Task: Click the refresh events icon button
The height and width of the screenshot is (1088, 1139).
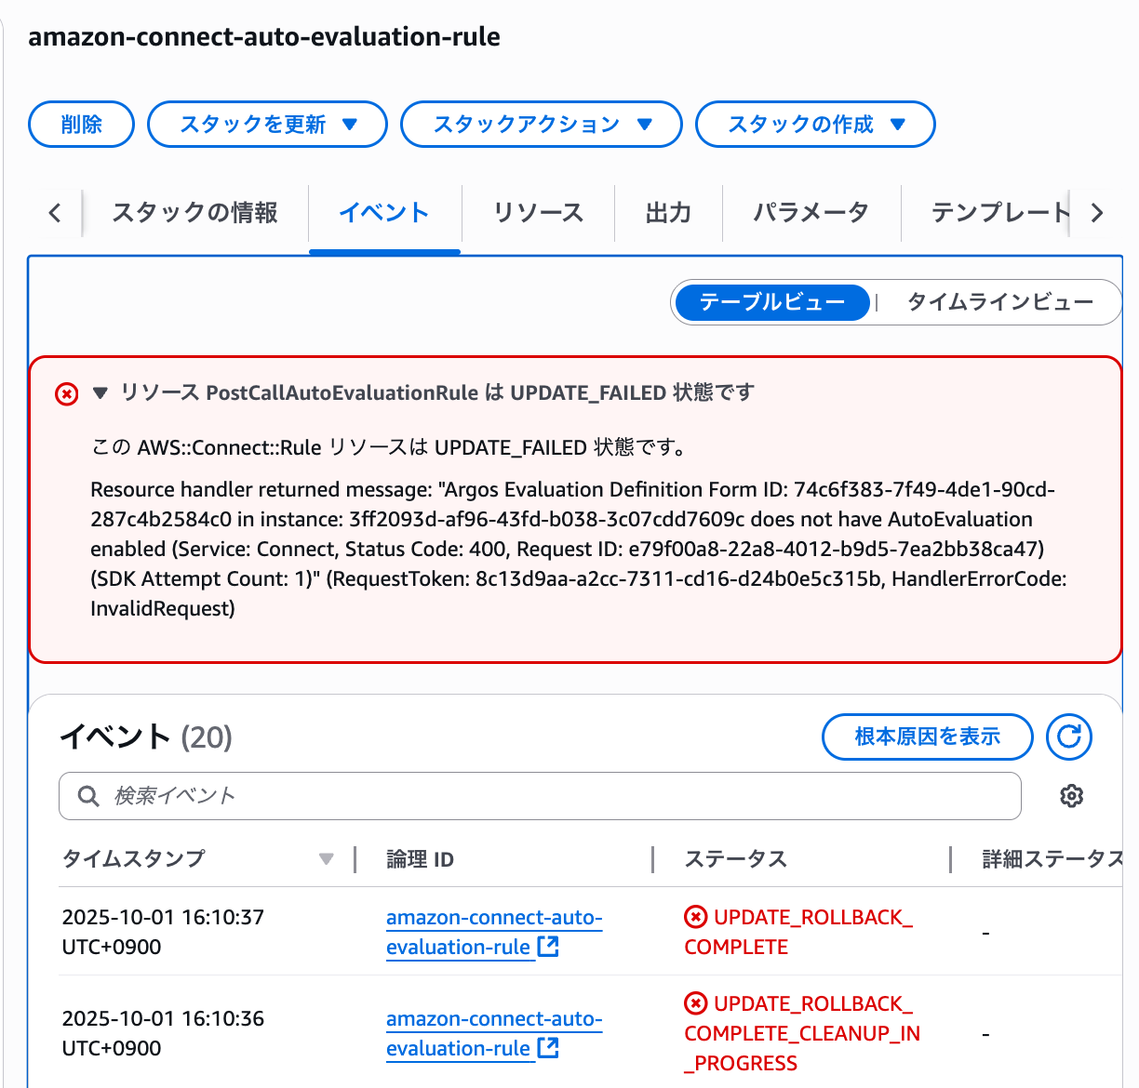Action: [1068, 737]
